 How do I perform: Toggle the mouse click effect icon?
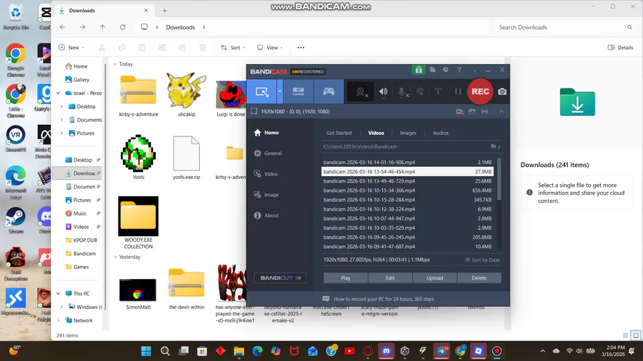pos(420,92)
